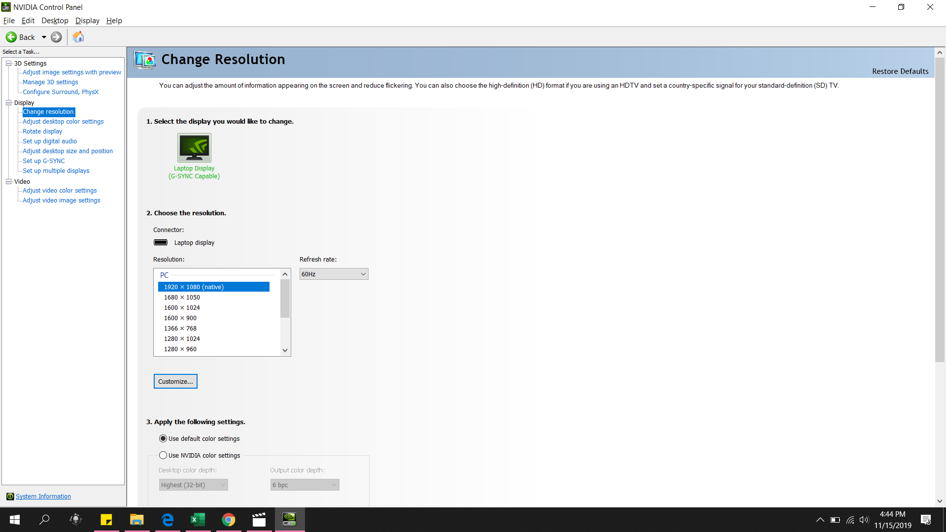The width and height of the screenshot is (946, 532).
Task: Open Manage 3D settings
Action: (50, 82)
